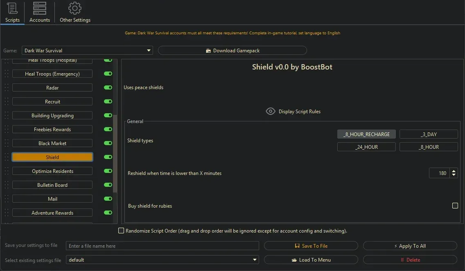Select the highlighted Shield script
The height and width of the screenshot is (271, 465).
52,157
